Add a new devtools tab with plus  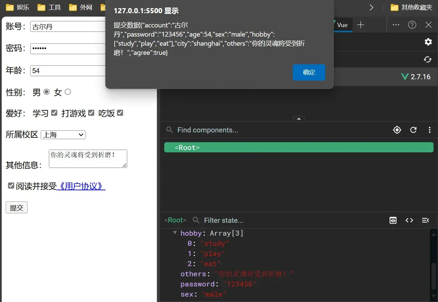[361, 25]
